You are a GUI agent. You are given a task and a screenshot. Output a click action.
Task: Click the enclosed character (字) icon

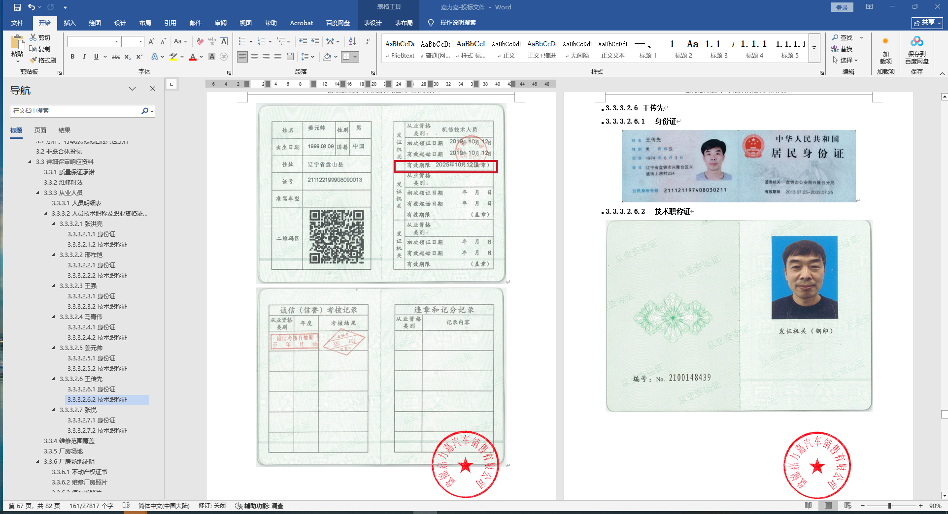tap(224, 57)
